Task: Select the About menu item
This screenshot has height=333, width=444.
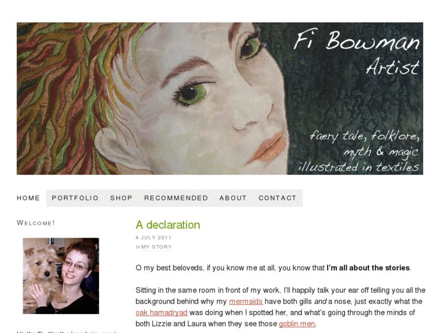Action: click(x=233, y=198)
